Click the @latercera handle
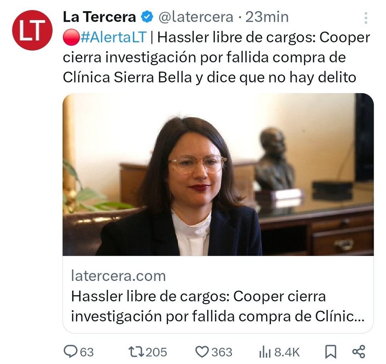The width and height of the screenshot is (386, 364). (x=196, y=17)
